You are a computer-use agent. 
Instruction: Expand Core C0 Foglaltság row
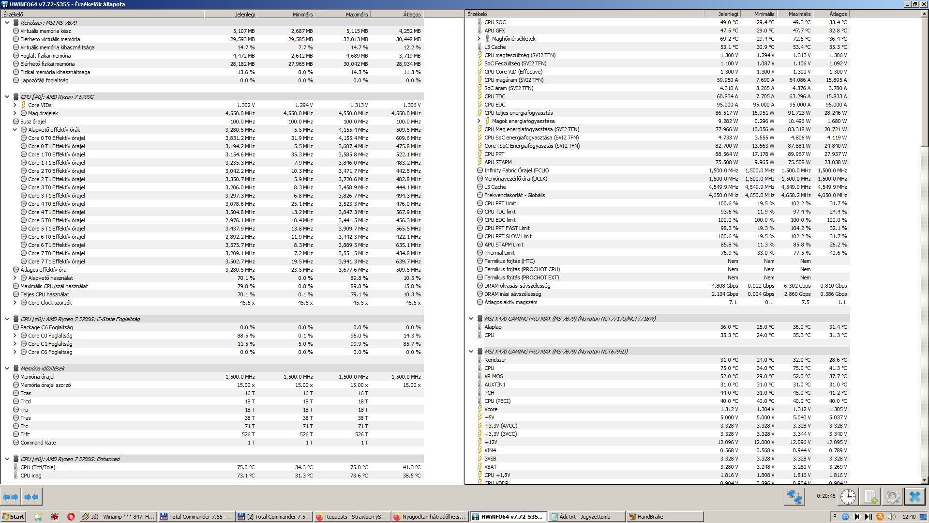(15, 336)
